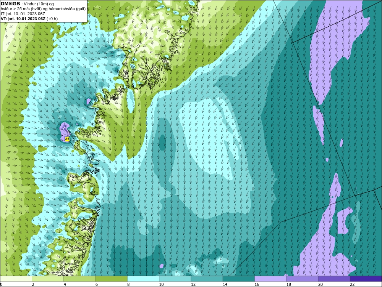Choose the 10–12 m/s aqua legend swatch
This screenshot has height=287, width=382.
(175, 279)
